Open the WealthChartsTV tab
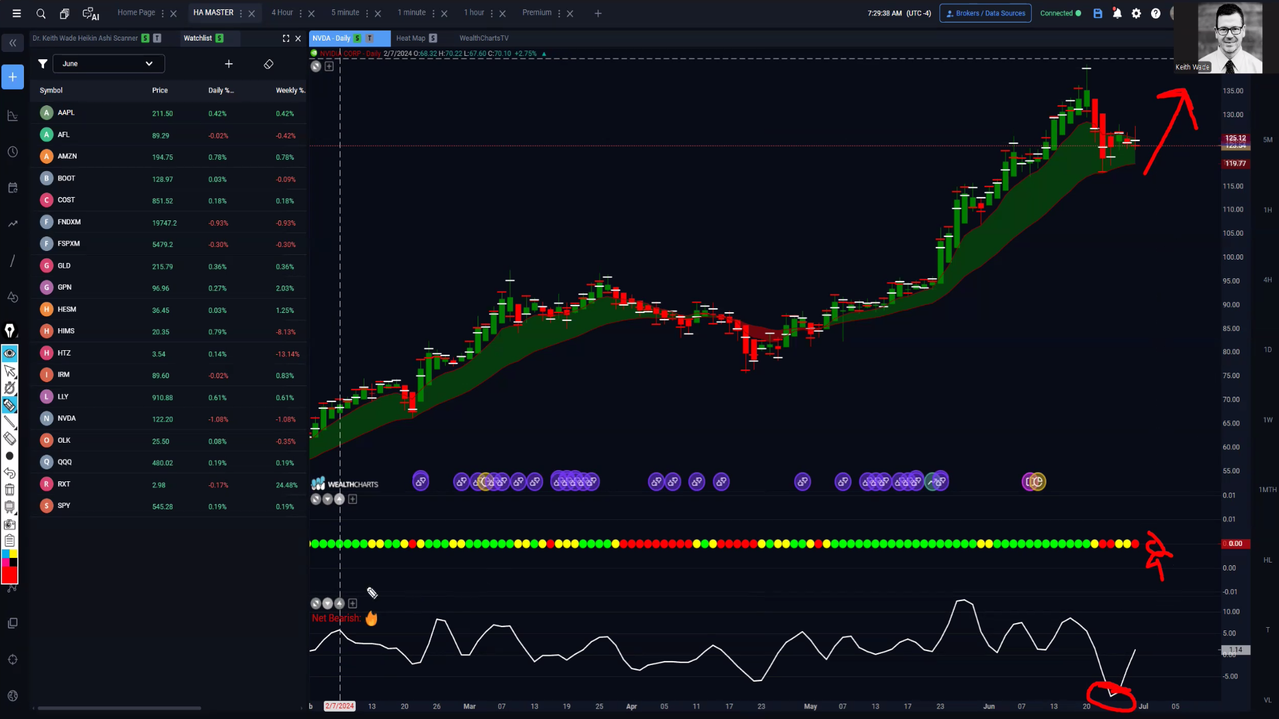Viewport: 1279px width, 719px height. click(484, 39)
